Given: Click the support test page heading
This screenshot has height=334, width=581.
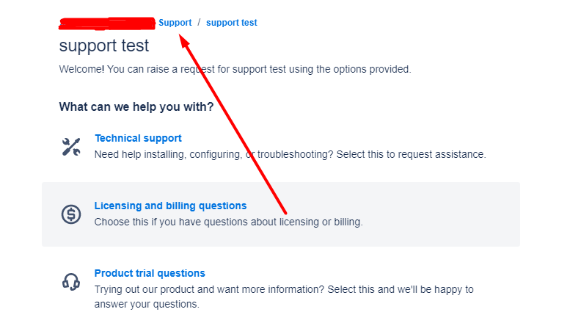Looking at the screenshot, I should click(x=103, y=46).
